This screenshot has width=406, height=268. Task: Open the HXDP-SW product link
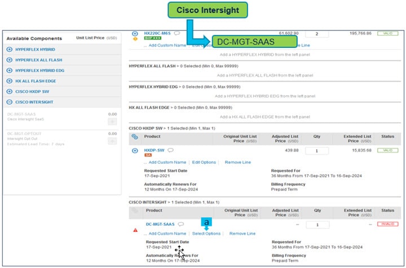pyautogui.click(x=154, y=150)
